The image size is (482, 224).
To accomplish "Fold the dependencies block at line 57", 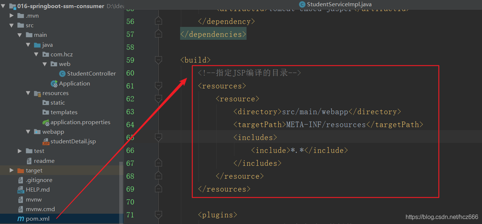I will [158, 34].
